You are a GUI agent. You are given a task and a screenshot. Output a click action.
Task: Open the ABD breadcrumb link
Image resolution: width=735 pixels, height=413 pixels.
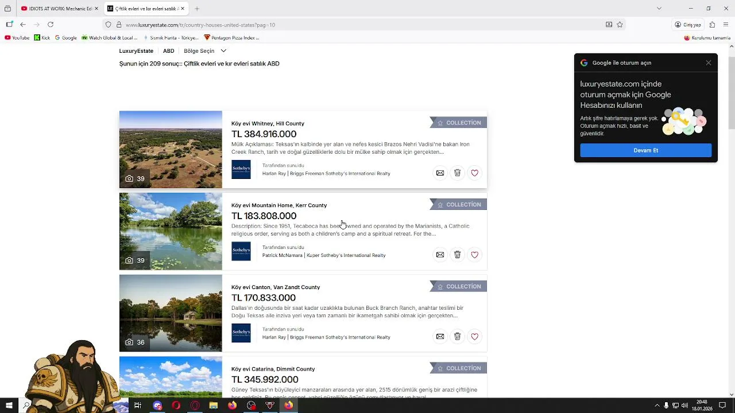[168, 51]
